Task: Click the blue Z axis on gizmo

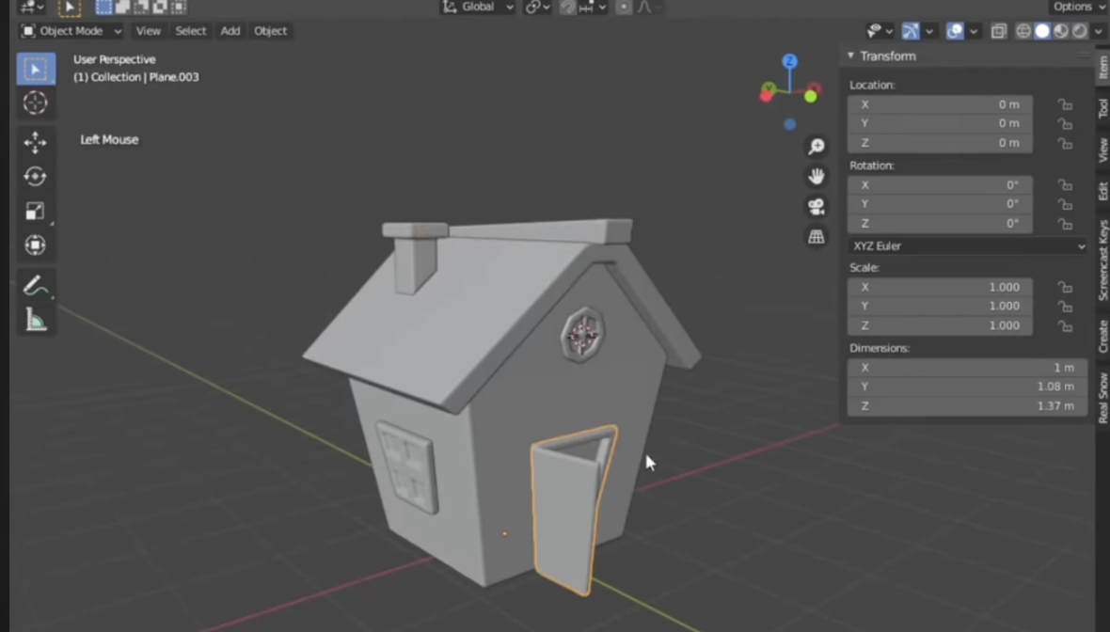Action: pyautogui.click(x=789, y=61)
